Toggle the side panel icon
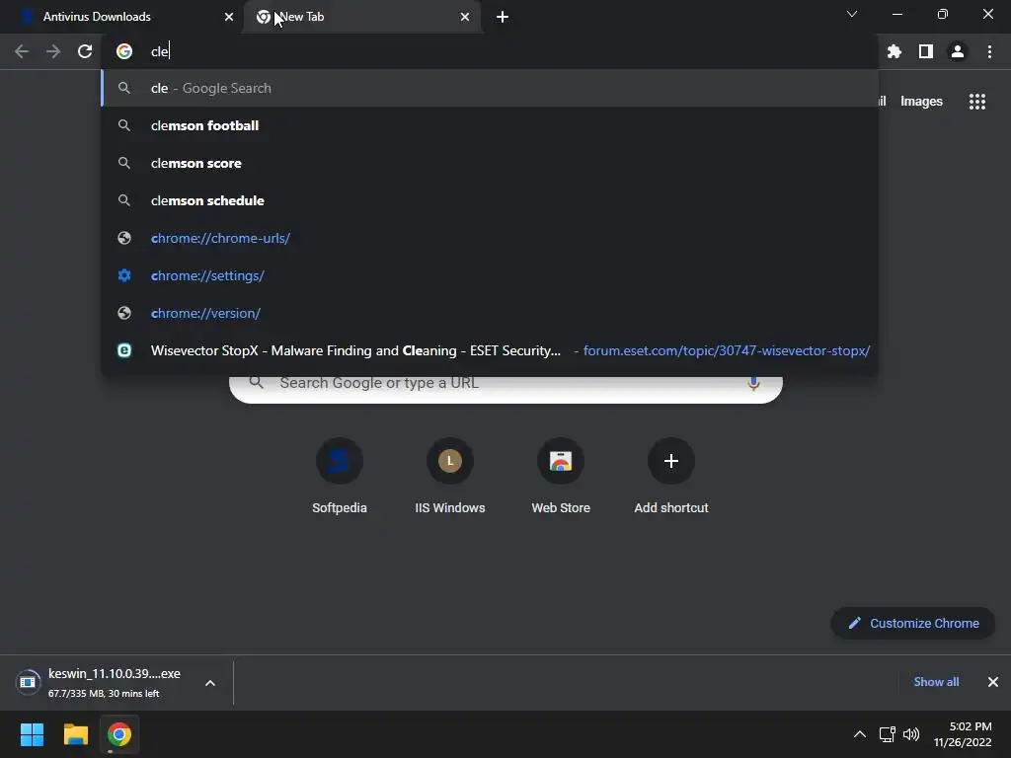 (x=926, y=51)
